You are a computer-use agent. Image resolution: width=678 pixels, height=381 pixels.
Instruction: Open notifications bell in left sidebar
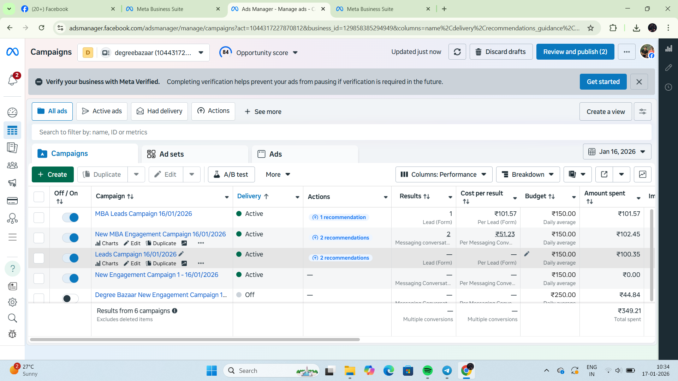pyautogui.click(x=12, y=80)
